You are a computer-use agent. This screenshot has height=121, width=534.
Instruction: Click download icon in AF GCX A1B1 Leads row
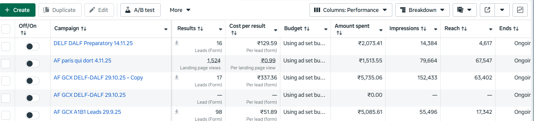click(x=177, y=112)
